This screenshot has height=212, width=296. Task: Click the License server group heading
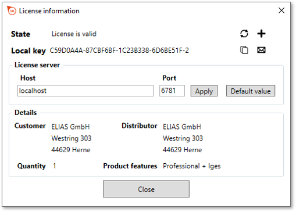pyautogui.click(x=37, y=65)
